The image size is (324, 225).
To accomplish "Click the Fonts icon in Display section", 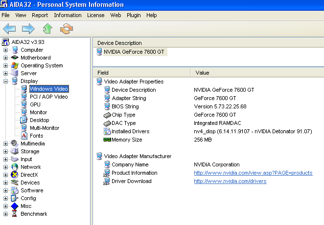I will point(24,136).
